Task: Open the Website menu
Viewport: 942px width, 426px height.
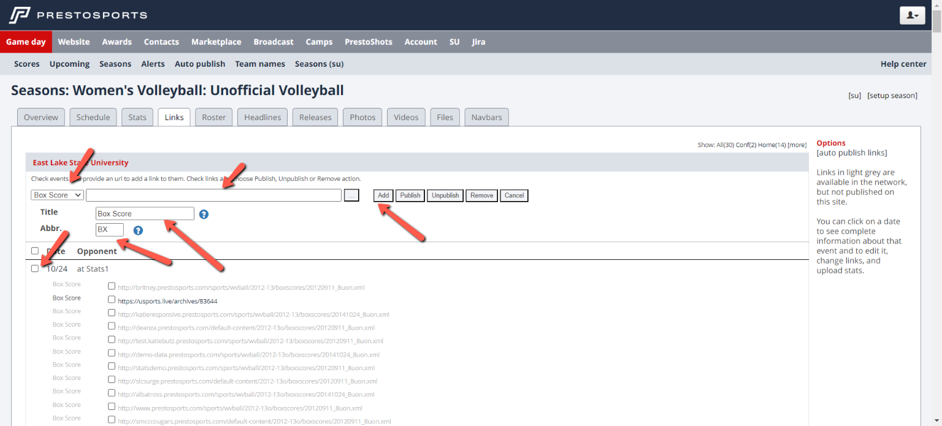Action: (x=74, y=42)
